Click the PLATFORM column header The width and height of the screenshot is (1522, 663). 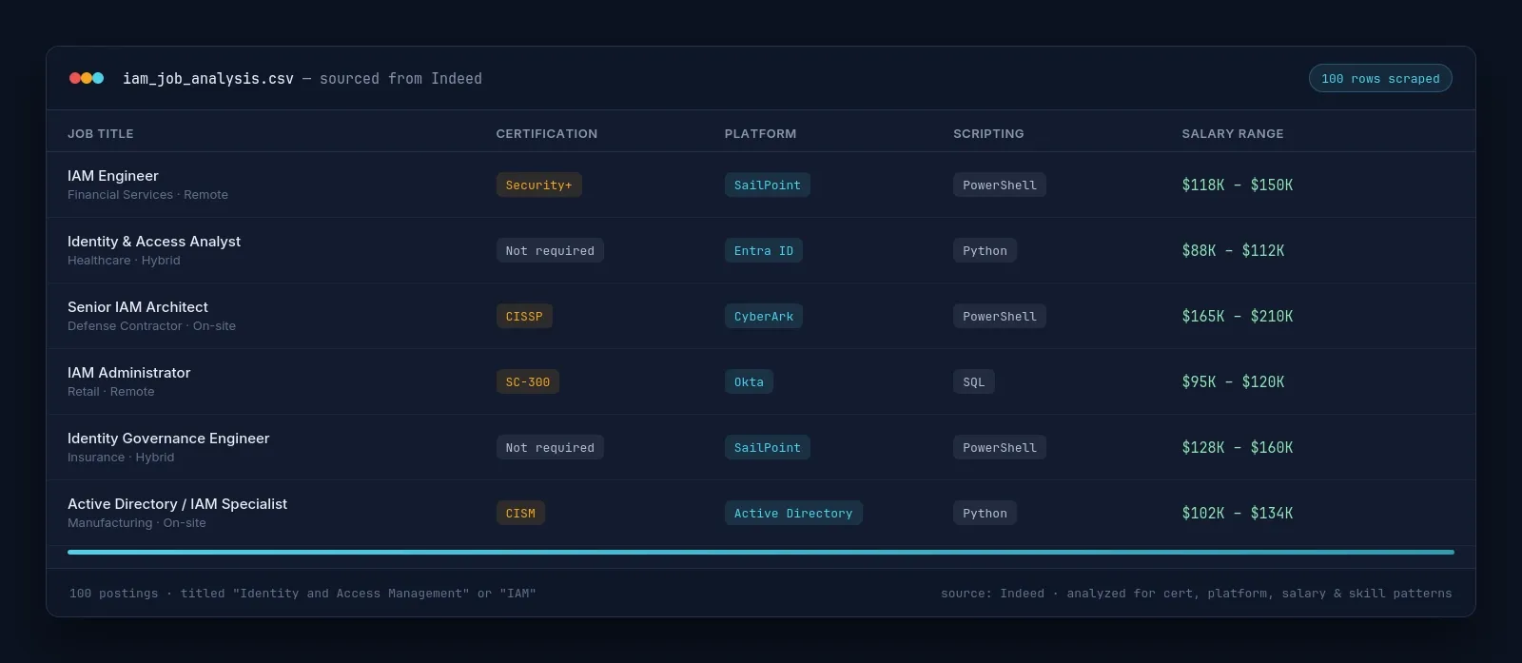tap(761, 134)
